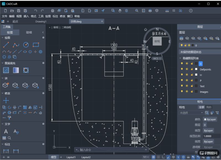Collapse the 修改 section
221x160 pixels.
click(2, 93)
